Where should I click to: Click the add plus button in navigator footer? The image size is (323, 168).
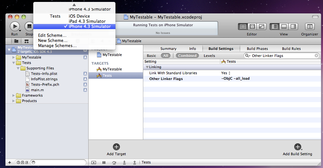click(x=10, y=163)
